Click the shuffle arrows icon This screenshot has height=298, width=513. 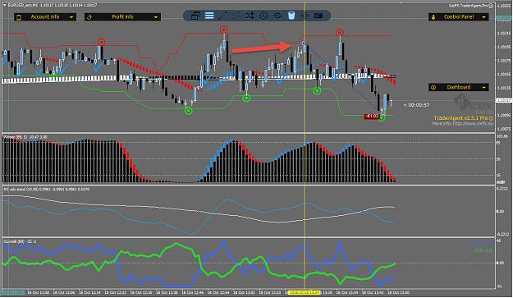point(250,16)
